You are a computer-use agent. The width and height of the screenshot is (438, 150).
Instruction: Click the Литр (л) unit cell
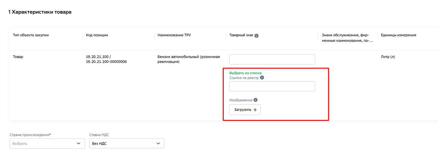pyautogui.click(x=388, y=57)
